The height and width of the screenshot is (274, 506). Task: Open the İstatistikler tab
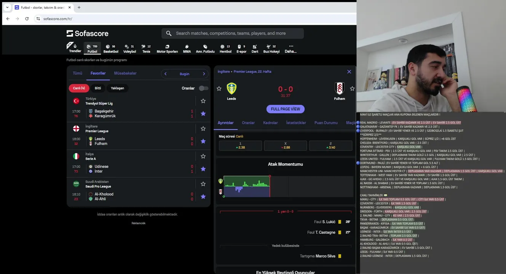[x=296, y=123]
